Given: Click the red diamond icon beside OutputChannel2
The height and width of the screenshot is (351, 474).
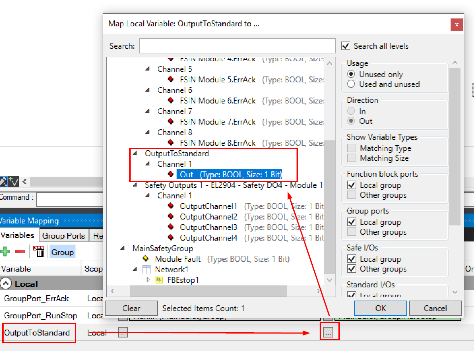Looking at the screenshot, I should tap(171, 217).
